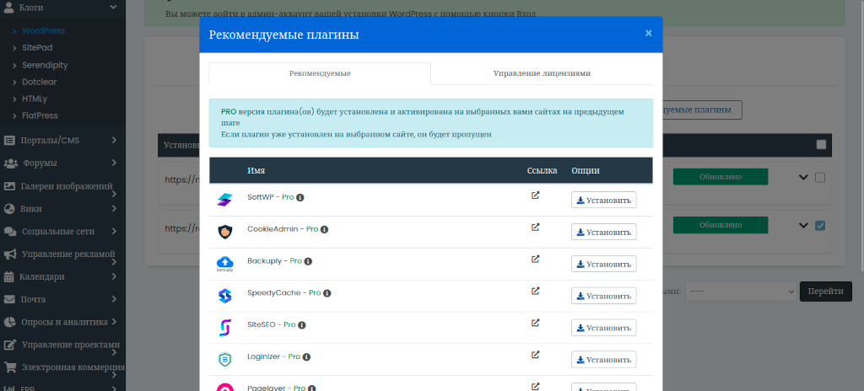Open the info icon next to SiteSEO Pro
Viewport: 864px width, 391px height.
(x=302, y=325)
